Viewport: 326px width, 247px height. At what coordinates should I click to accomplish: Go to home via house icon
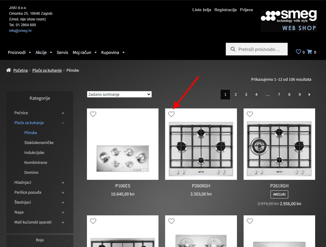pos(8,70)
